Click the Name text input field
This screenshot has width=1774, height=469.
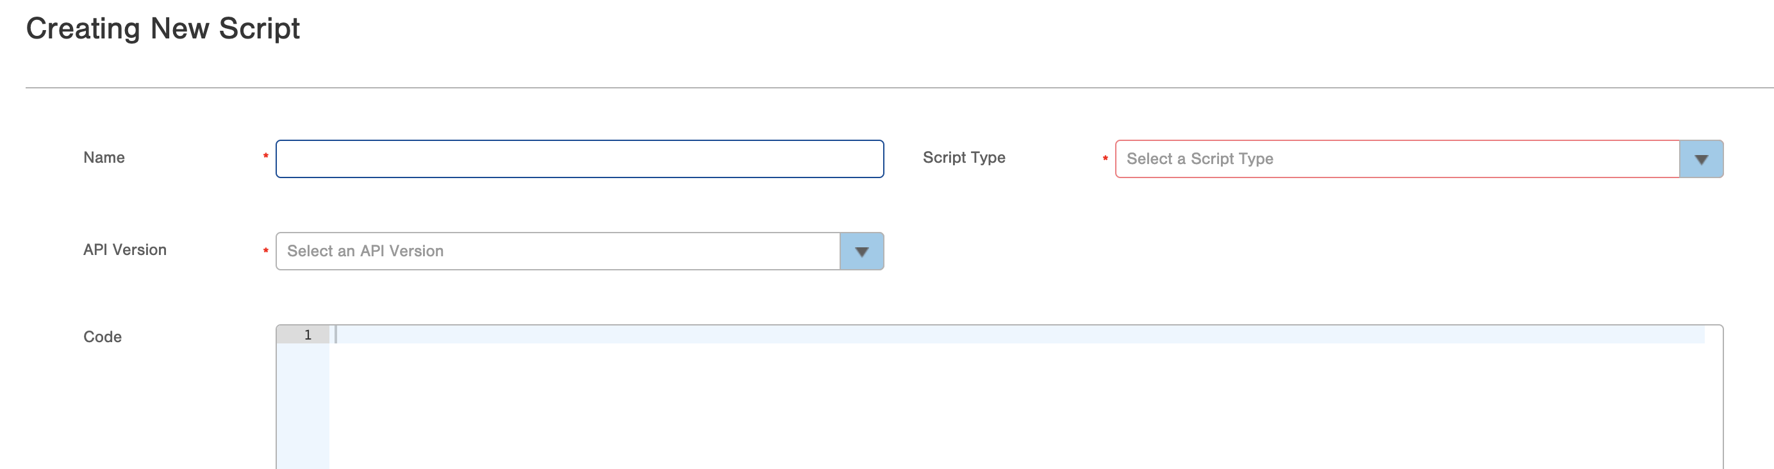[x=579, y=159]
